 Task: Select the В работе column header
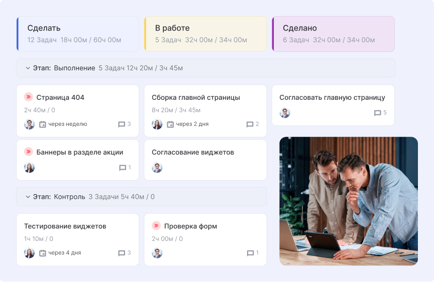coord(205,34)
